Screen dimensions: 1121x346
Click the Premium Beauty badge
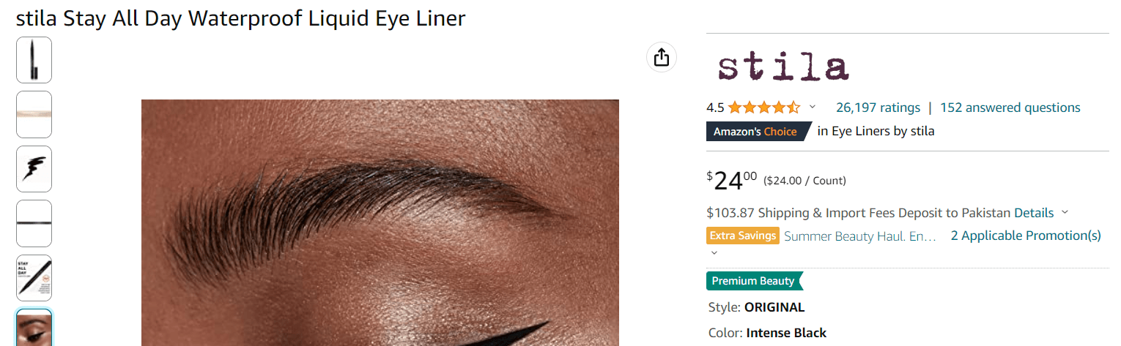(754, 281)
